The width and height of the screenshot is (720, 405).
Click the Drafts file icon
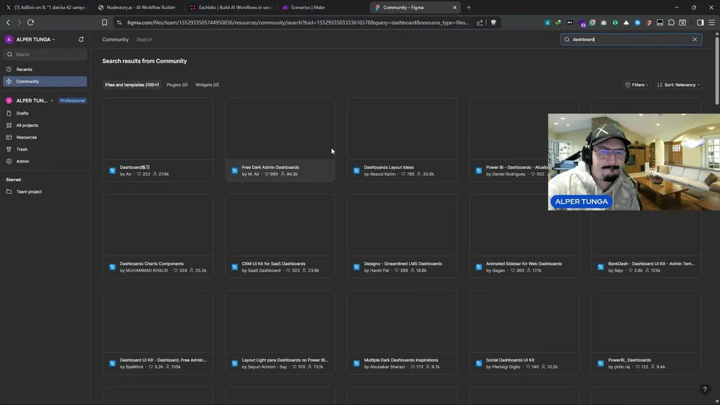9,113
